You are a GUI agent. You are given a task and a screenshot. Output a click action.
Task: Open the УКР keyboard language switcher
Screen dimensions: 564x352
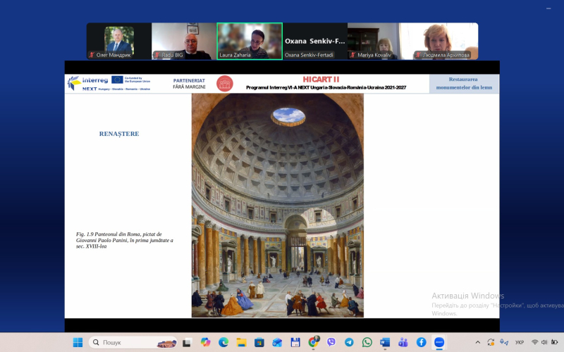[x=520, y=342]
